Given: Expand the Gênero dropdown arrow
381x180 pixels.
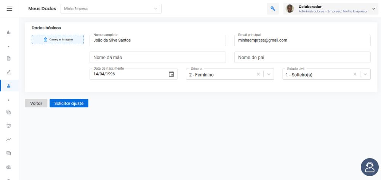Looking at the screenshot, I should coord(269,74).
